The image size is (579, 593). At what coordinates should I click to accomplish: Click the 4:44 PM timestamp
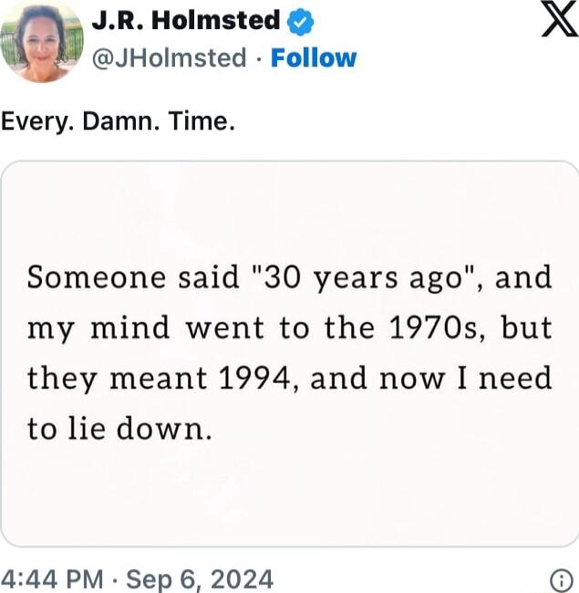tap(54, 578)
